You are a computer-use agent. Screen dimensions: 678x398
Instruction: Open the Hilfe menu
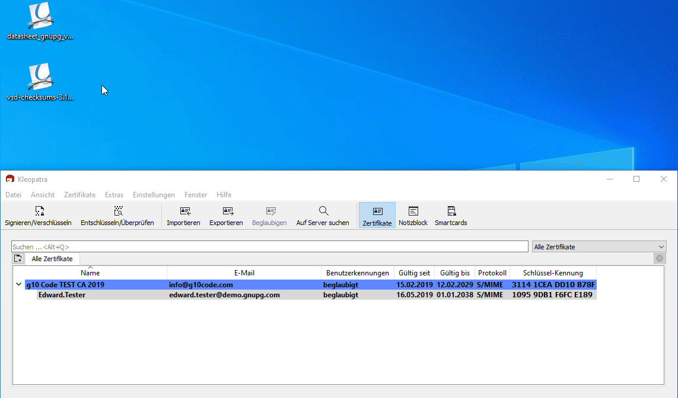click(x=224, y=195)
